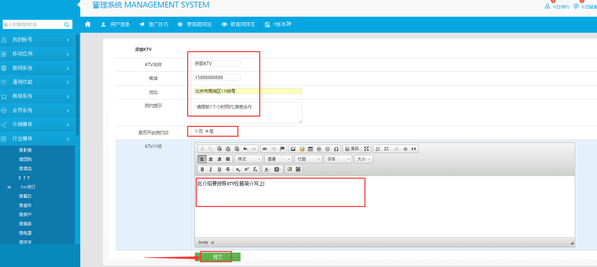Click the undo arrow in editor toolbar
Viewport: 597px width, 267px height.
coord(245,149)
